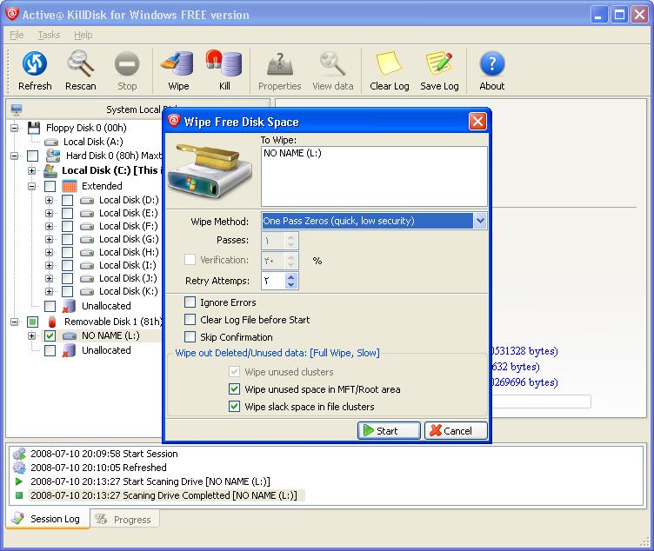The height and width of the screenshot is (551, 654).
Task: Click the Wipe brush-and-disk icon
Action: [177, 63]
